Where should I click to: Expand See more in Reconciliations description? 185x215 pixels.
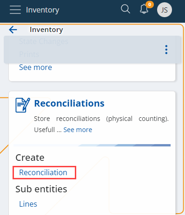pyautogui.click(x=78, y=130)
